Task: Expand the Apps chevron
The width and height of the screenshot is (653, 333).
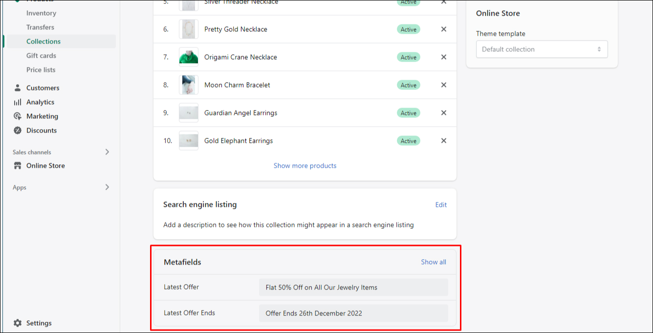Action: (107, 187)
